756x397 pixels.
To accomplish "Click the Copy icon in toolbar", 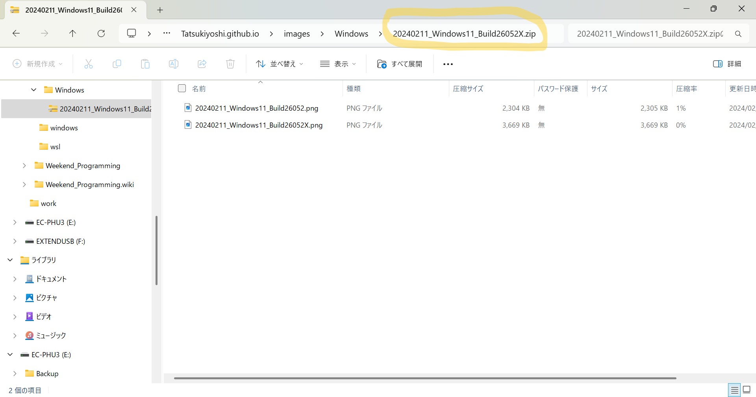I will (x=117, y=64).
